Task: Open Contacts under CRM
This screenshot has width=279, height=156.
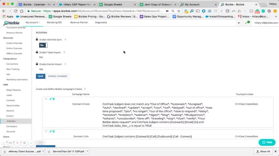Action: [x=10, y=100]
